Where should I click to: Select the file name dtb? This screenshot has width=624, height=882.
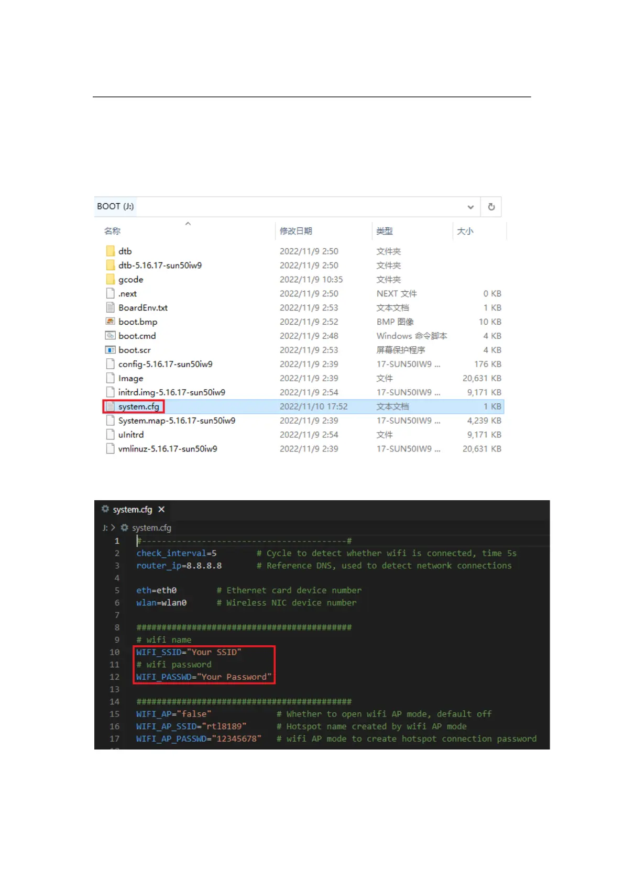pyautogui.click(x=125, y=251)
